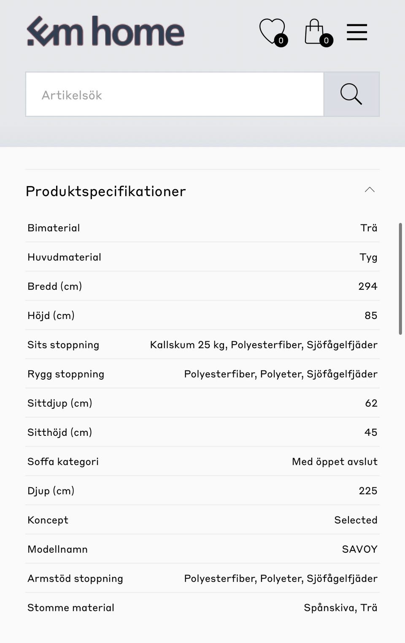Go to homepage via EM home logo

pyautogui.click(x=106, y=31)
